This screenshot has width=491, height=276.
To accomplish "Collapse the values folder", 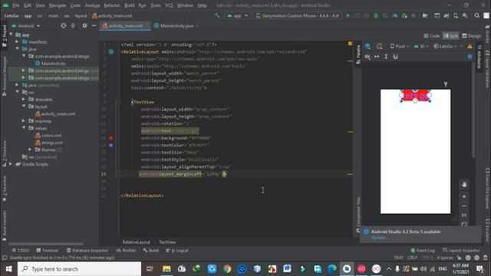I will click(x=24, y=128).
